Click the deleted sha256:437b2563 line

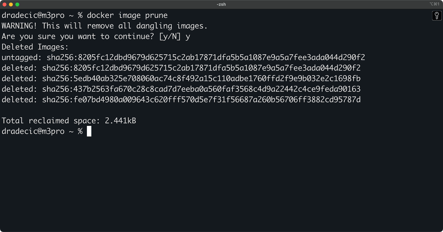click(x=181, y=89)
